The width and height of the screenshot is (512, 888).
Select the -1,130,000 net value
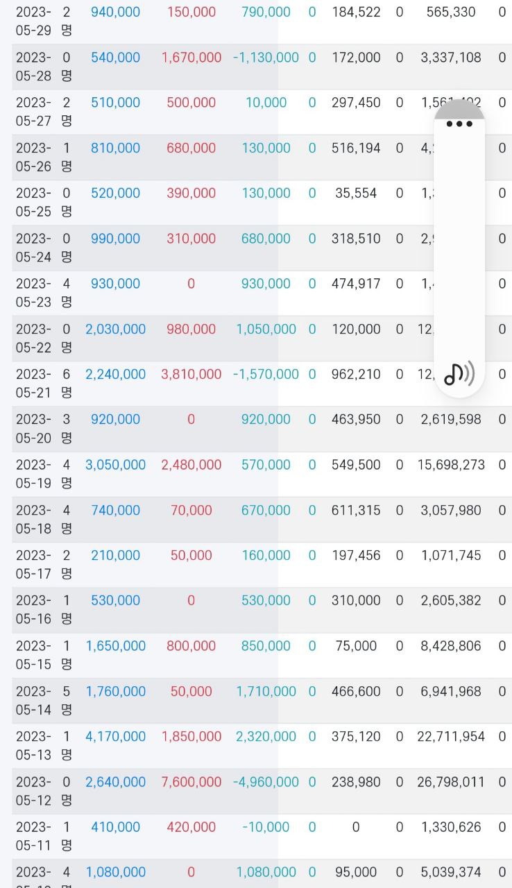266,58
